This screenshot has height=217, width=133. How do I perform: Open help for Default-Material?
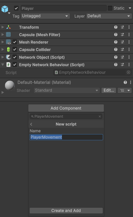tap(125, 83)
